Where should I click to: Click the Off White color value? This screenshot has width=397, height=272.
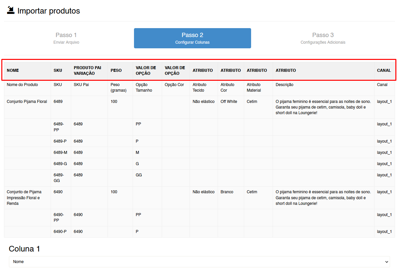coord(229,102)
